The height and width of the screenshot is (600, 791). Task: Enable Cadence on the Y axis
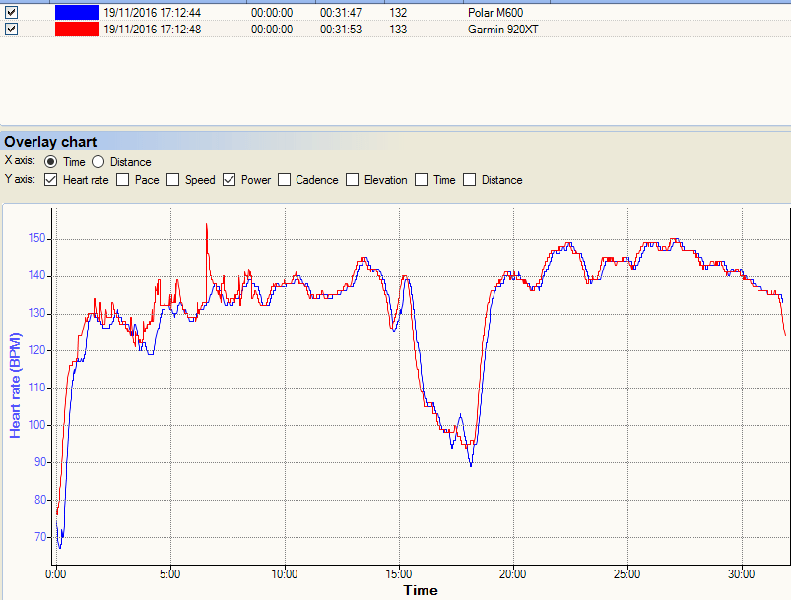[x=283, y=179]
